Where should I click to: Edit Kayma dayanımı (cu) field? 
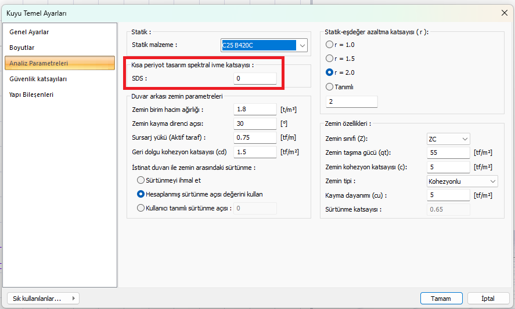pos(448,195)
